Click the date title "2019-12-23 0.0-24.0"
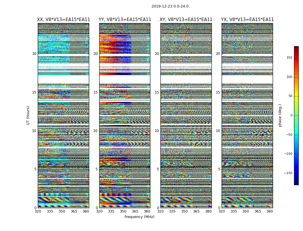Screen dimensions: 303x231 pyautogui.click(x=170, y=6)
